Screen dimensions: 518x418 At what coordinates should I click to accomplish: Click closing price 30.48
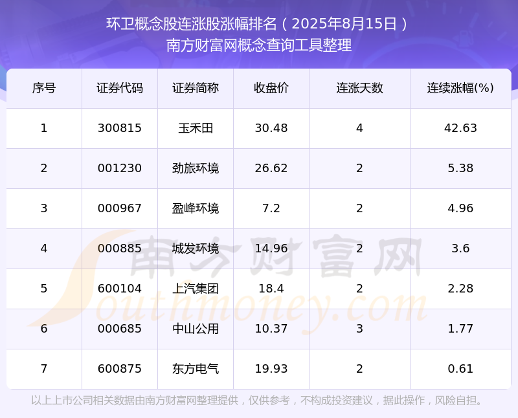coord(271,128)
